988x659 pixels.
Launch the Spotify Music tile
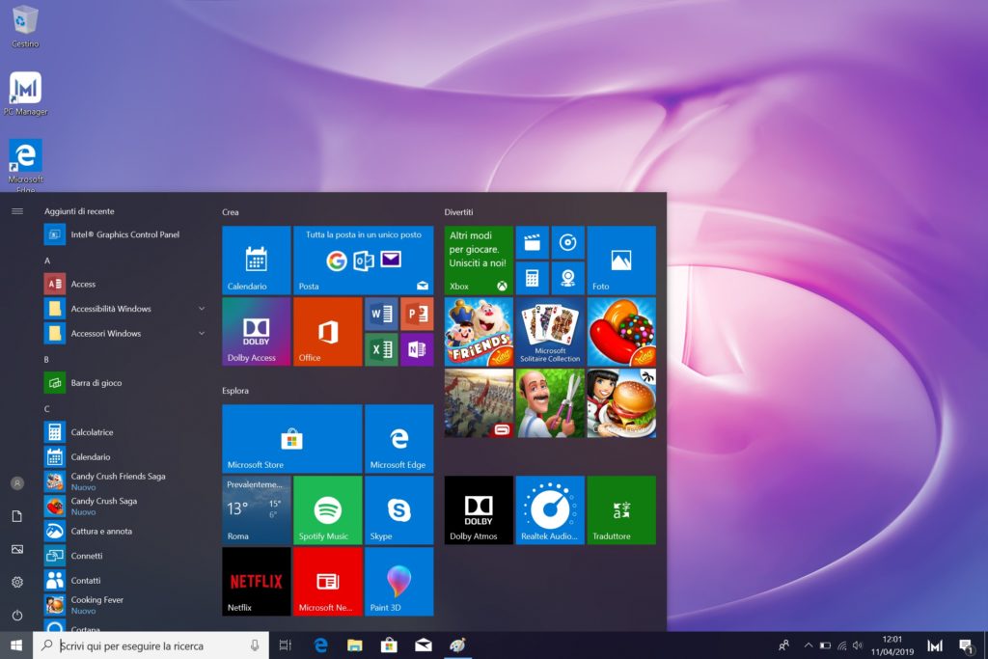[x=328, y=509]
